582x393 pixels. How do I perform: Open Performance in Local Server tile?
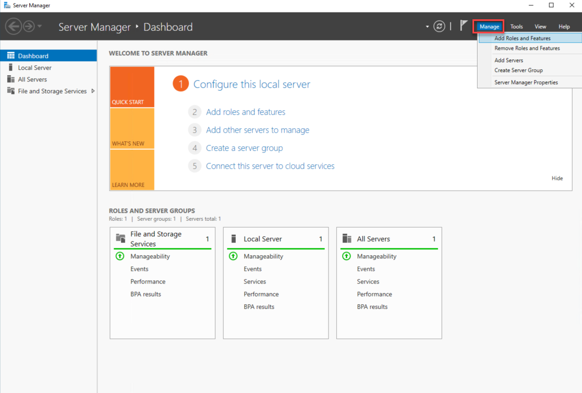(x=261, y=294)
